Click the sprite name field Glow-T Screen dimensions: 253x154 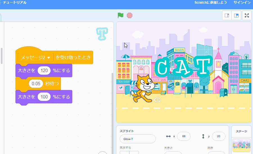pos(138,139)
